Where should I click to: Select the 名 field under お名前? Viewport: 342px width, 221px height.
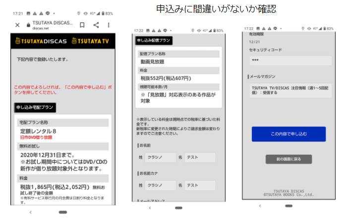click(200, 158)
